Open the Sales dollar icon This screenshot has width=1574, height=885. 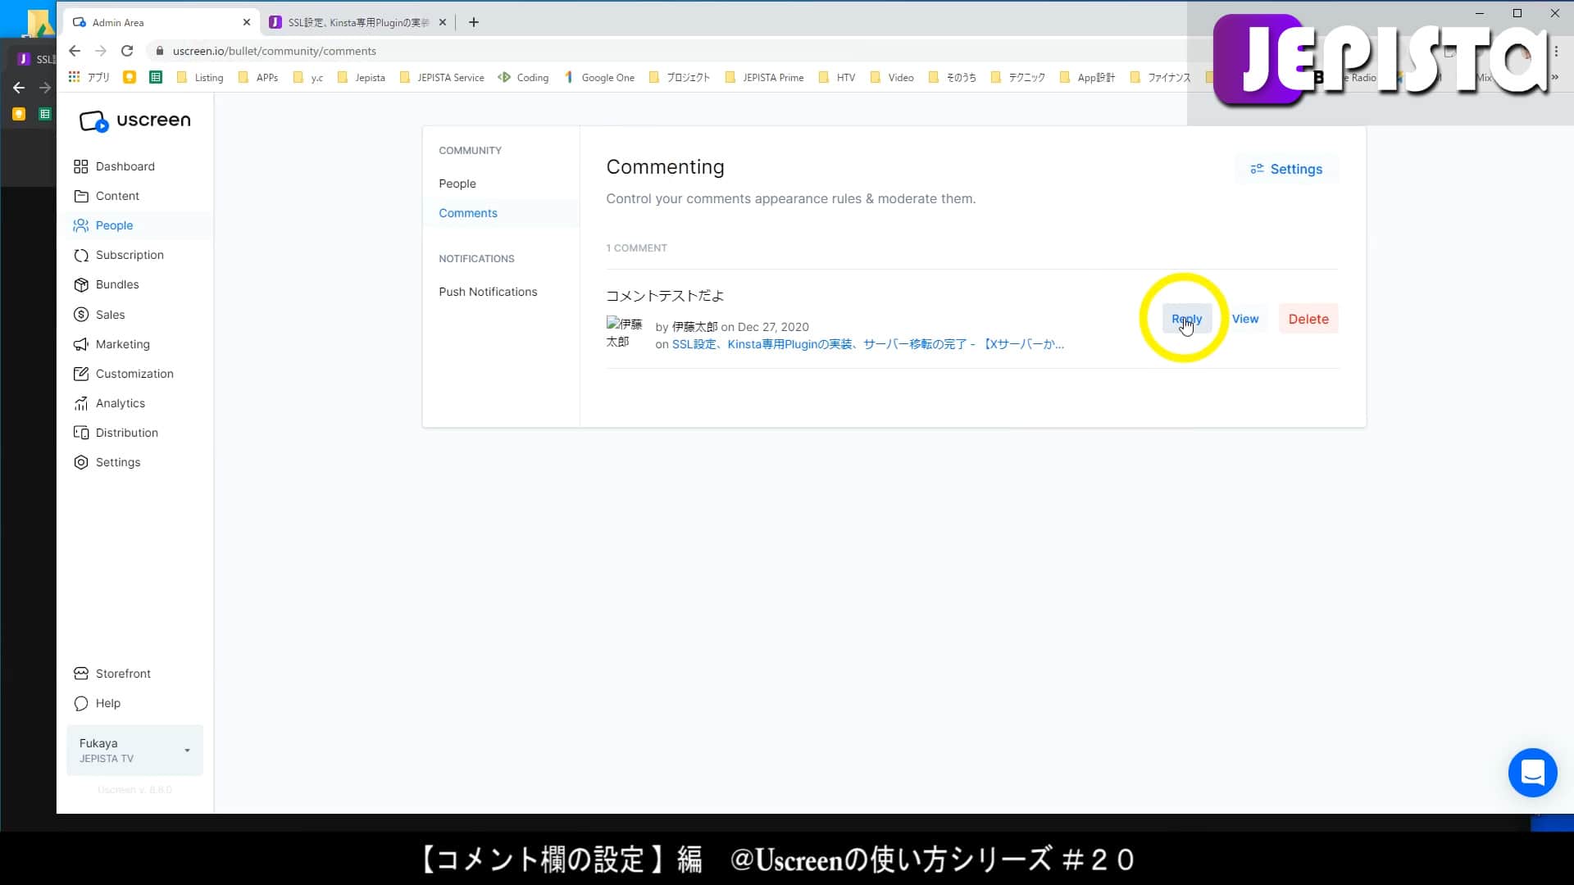pyautogui.click(x=81, y=315)
